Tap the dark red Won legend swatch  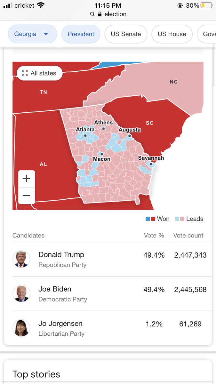[x=153, y=219]
